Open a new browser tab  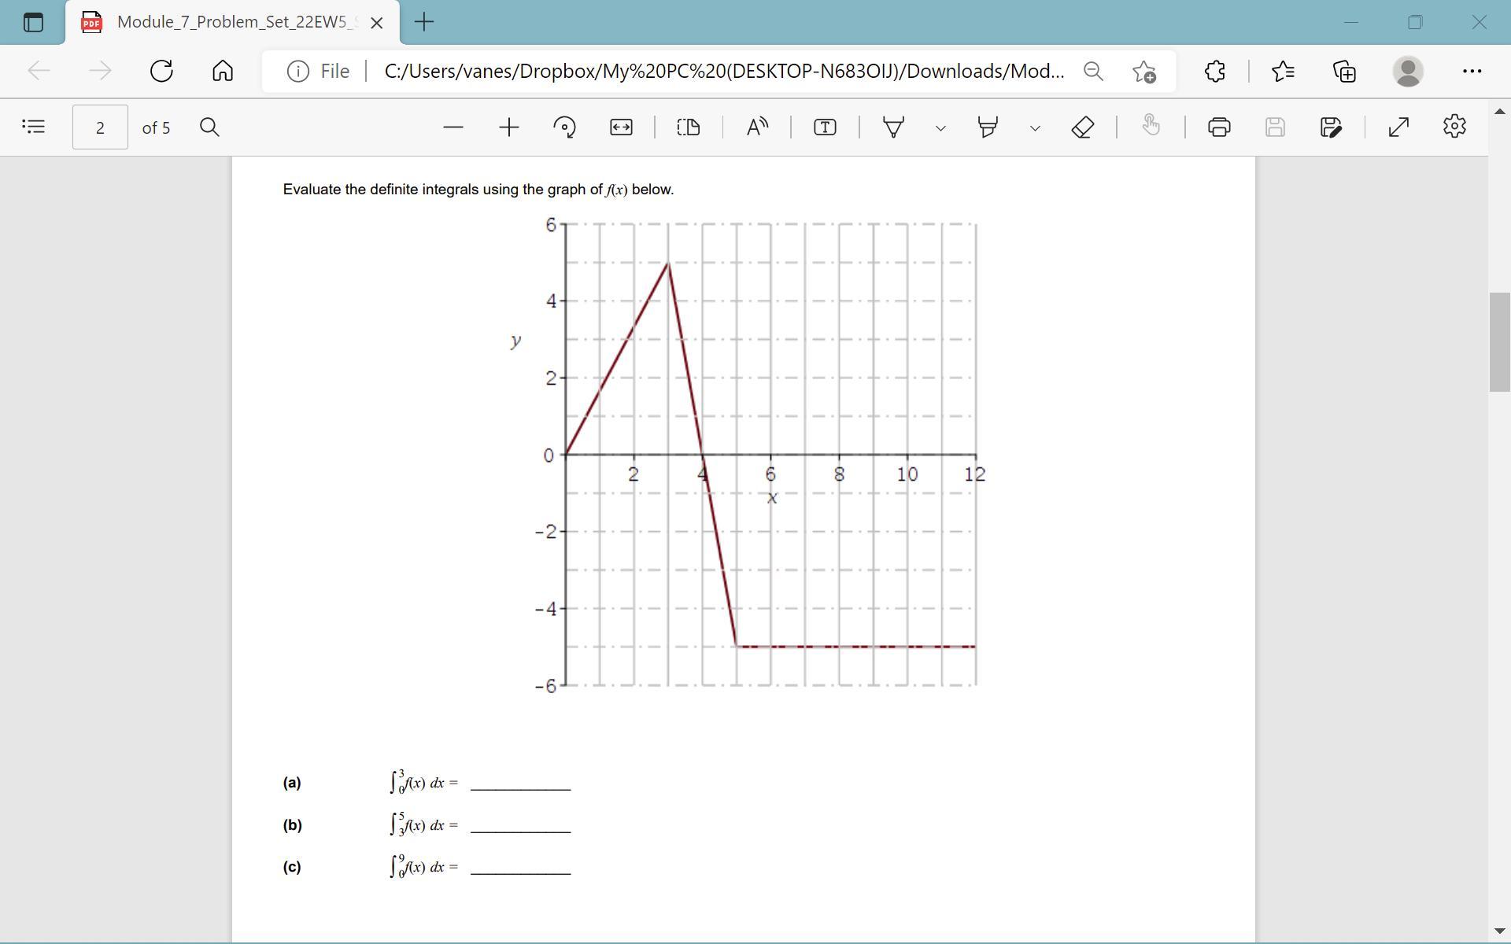(x=424, y=22)
